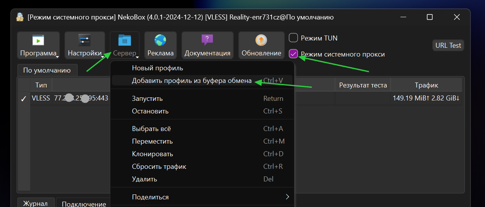This screenshot has width=485, height=207.
Task: Open the Журнал tab
Action: (x=35, y=203)
